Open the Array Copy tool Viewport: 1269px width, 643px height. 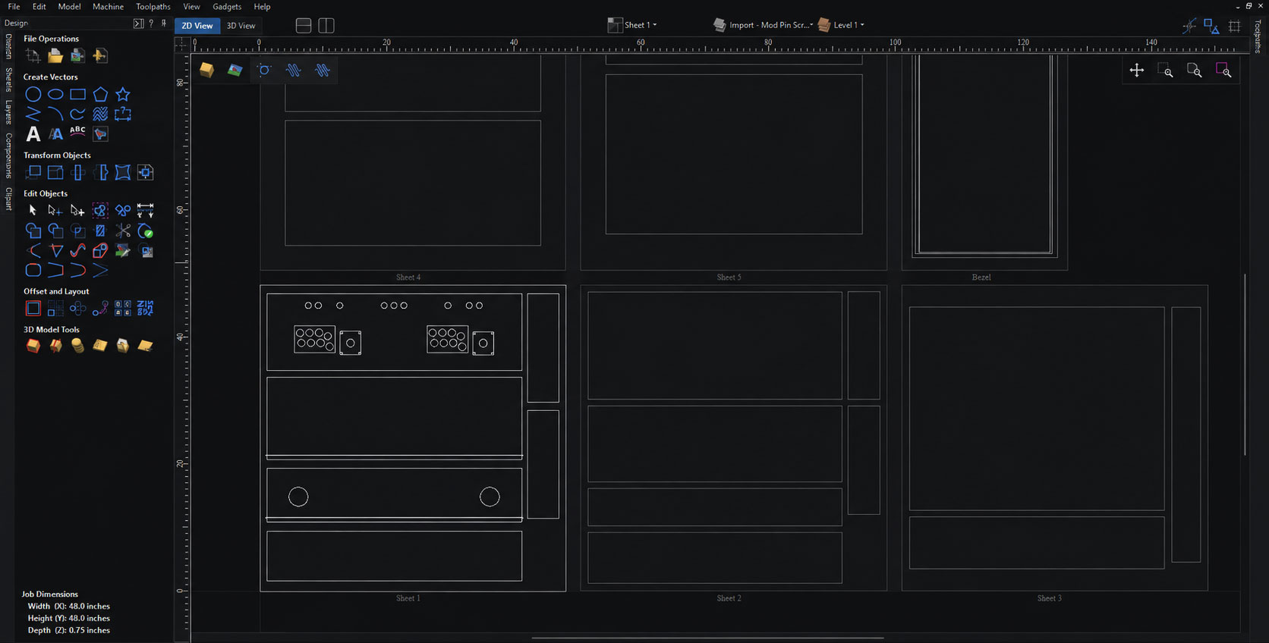[x=55, y=308]
